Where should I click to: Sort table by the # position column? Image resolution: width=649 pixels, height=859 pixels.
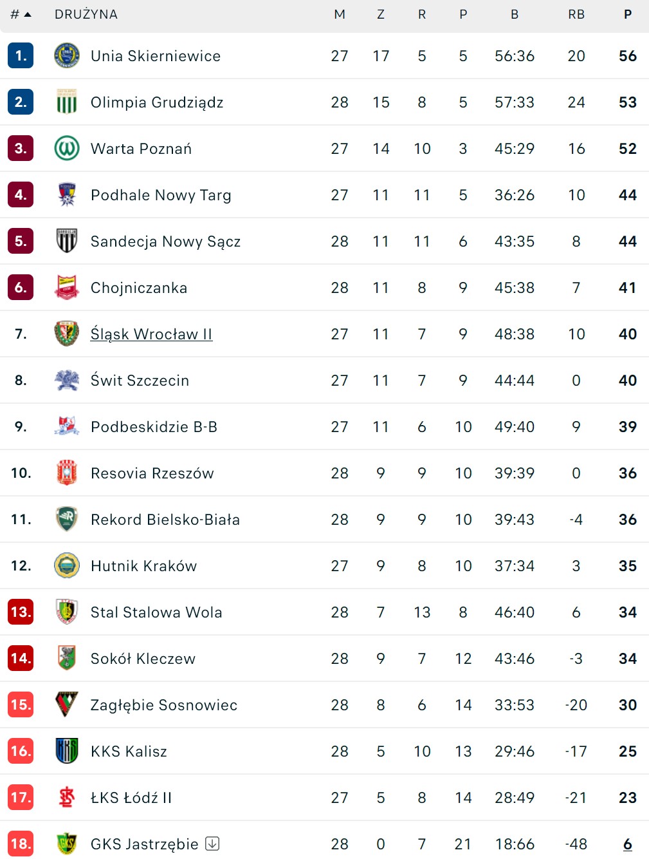click(21, 14)
